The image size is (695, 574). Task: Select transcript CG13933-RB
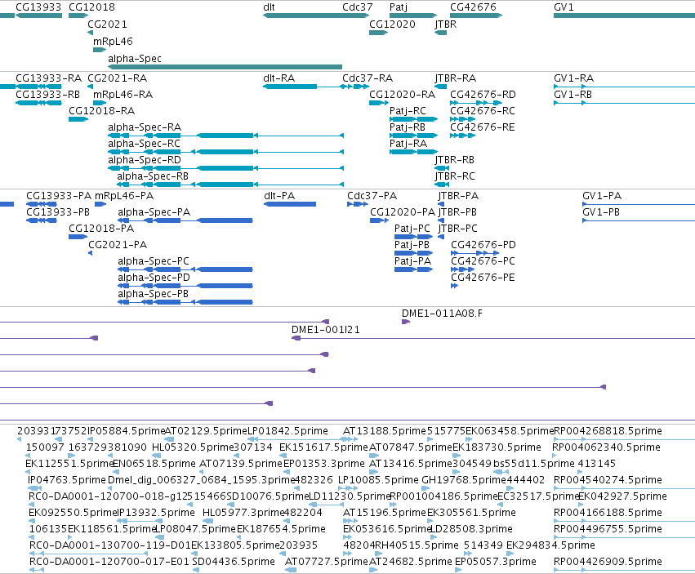(38, 103)
